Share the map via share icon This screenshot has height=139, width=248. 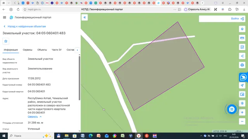242,56
